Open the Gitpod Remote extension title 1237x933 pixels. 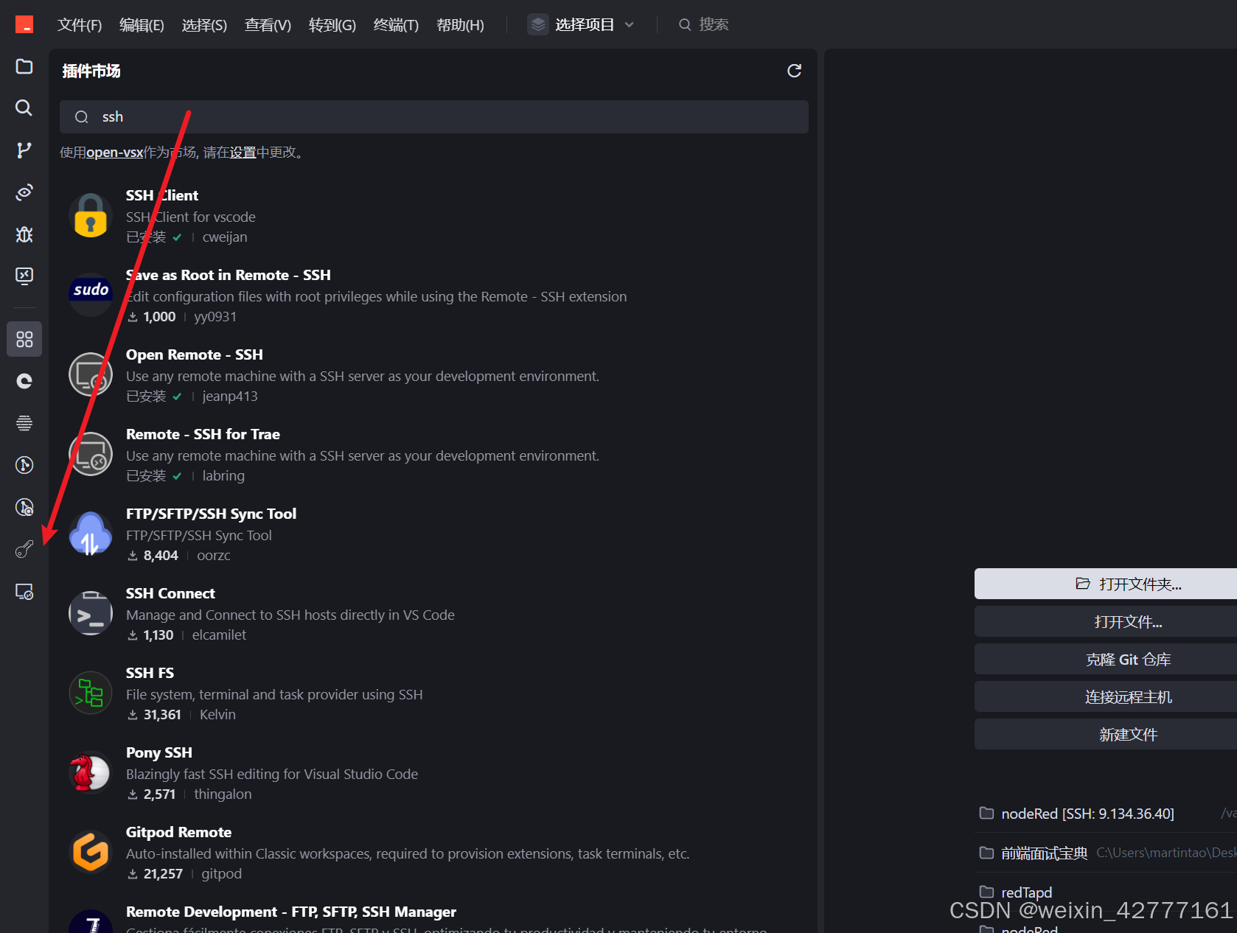pyautogui.click(x=178, y=832)
